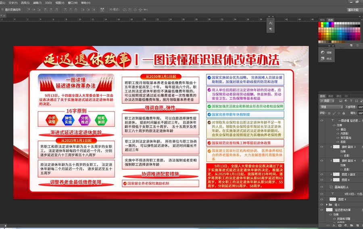Image resolution: width=363 pixels, height=229 pixels.
Task: Close the document tab
Action: [4, 15]
